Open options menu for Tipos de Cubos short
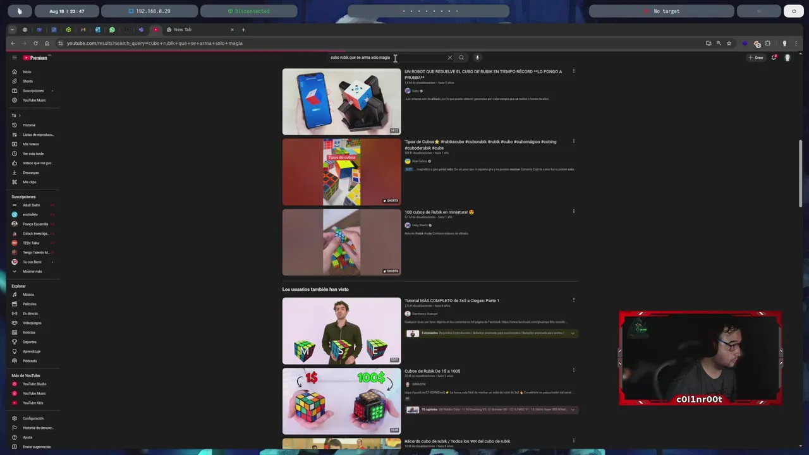Screen dimensions: 809x455 [574, 142]
